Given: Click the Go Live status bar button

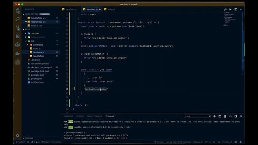Looking at the screenshot, I should click(x=159, y=142).
